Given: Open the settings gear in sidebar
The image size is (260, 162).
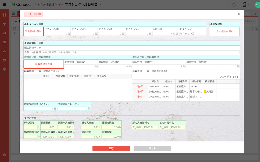Looking at the screenshot, I should (x=4, y=69).
